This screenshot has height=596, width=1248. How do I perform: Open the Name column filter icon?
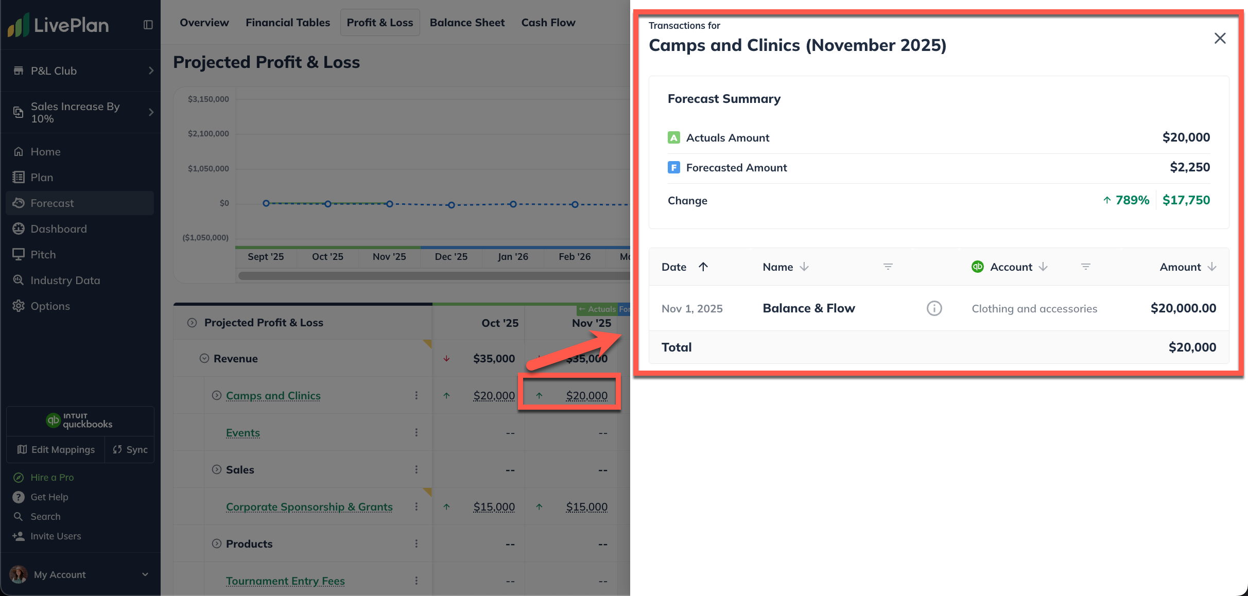[x=888, y=267]
